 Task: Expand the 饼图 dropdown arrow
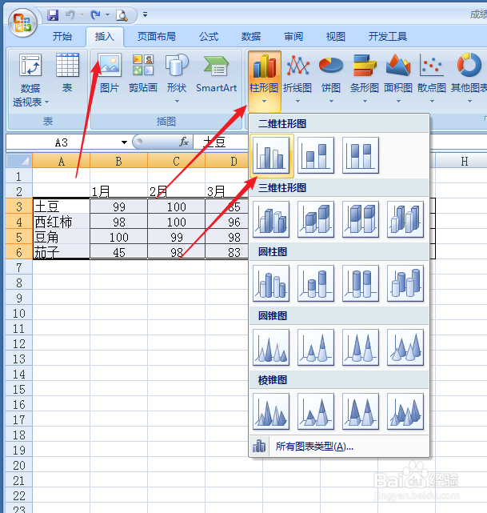[331, 102]
